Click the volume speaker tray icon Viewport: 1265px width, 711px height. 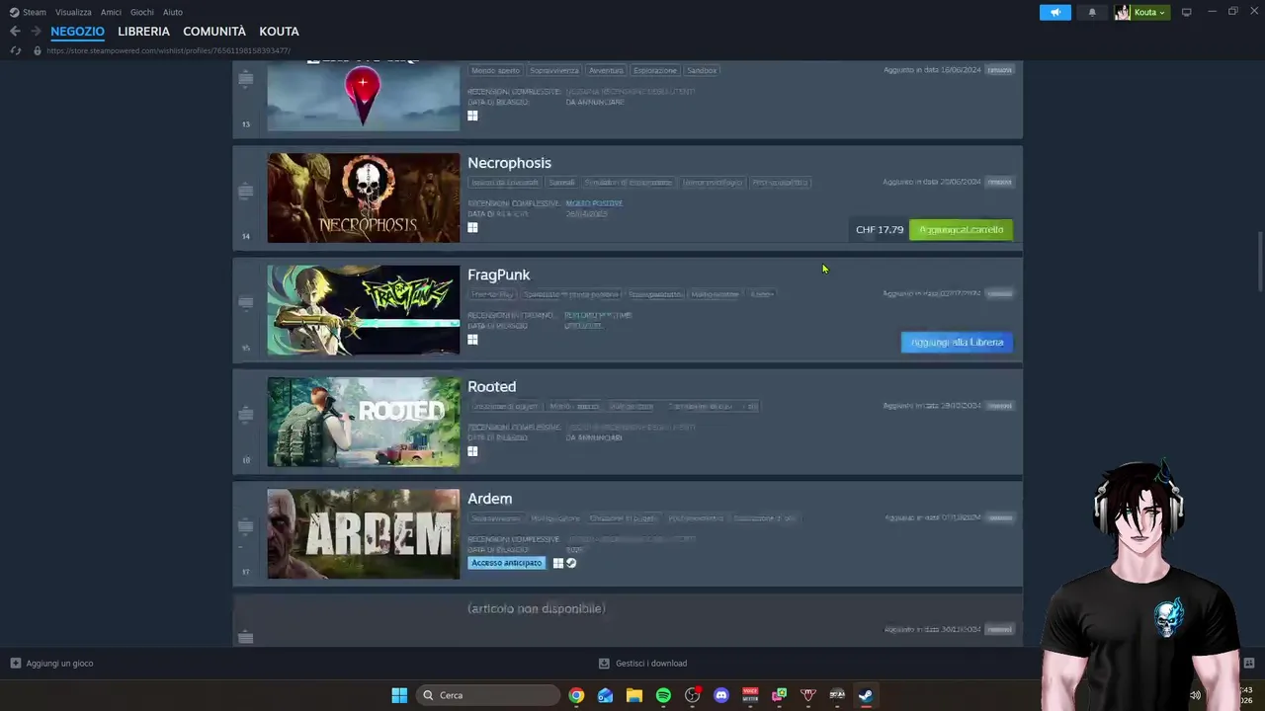(1195, 695)
